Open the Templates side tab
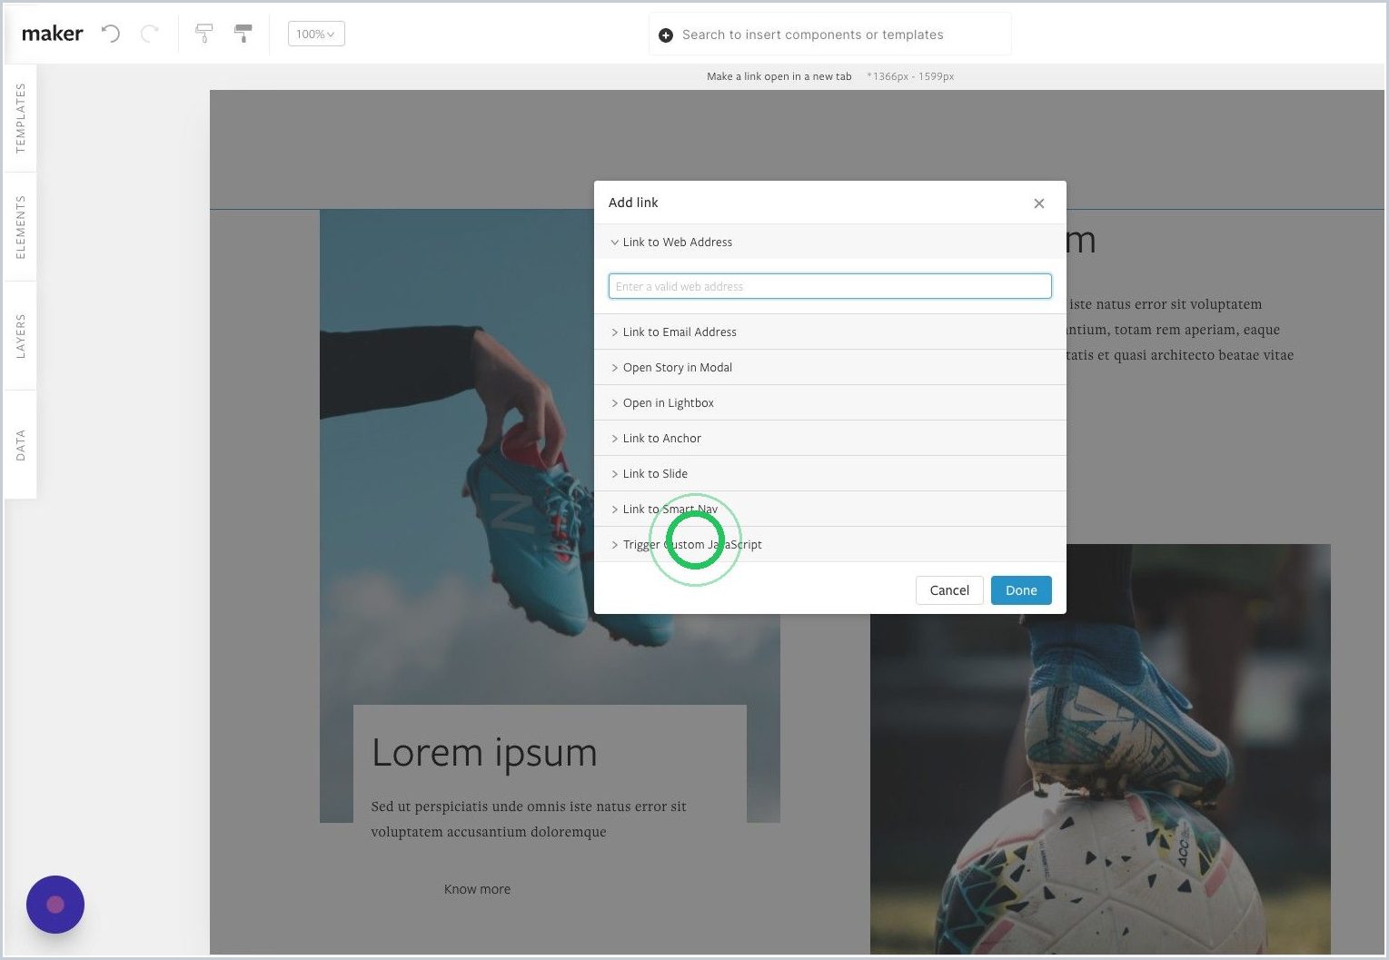The width and height of the screenshot is (1389, 960). point(20,118)
